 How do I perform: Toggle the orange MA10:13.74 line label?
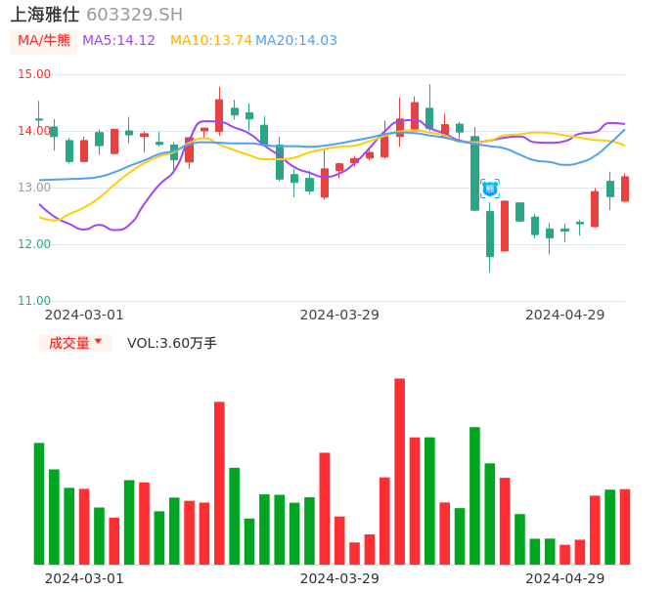pos(210,41)
